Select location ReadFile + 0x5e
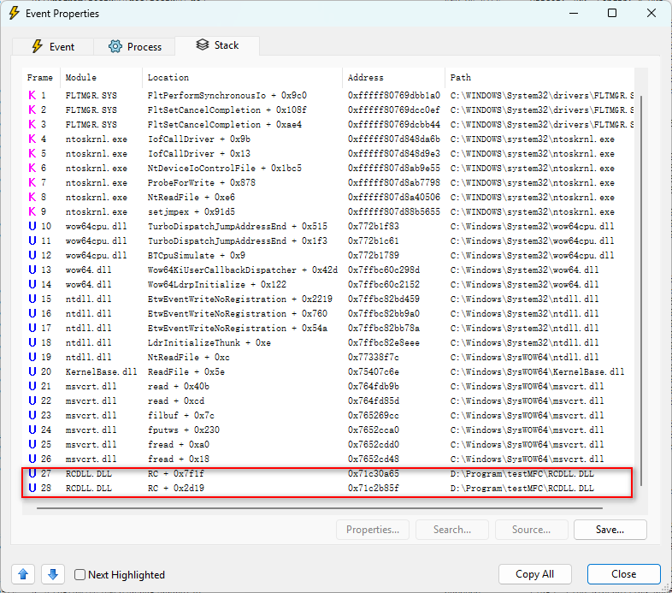The image size is (672, 593). pyautogui.click(x=186, y=371)
